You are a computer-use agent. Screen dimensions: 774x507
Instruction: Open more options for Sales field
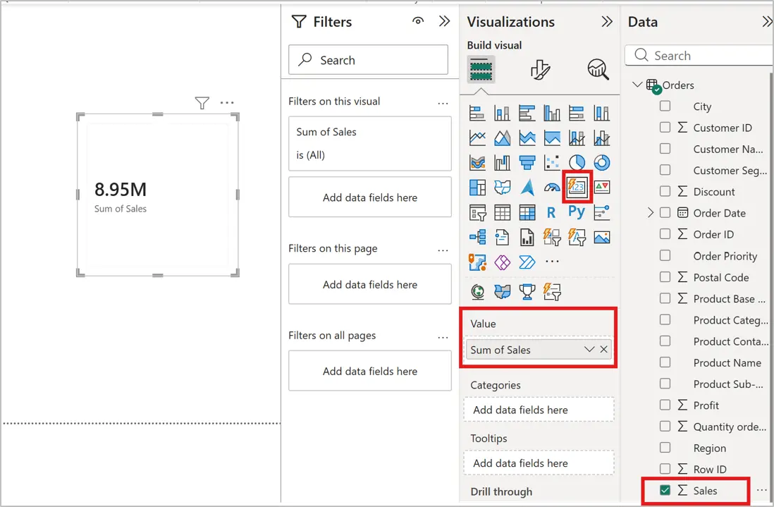point(761,490)
